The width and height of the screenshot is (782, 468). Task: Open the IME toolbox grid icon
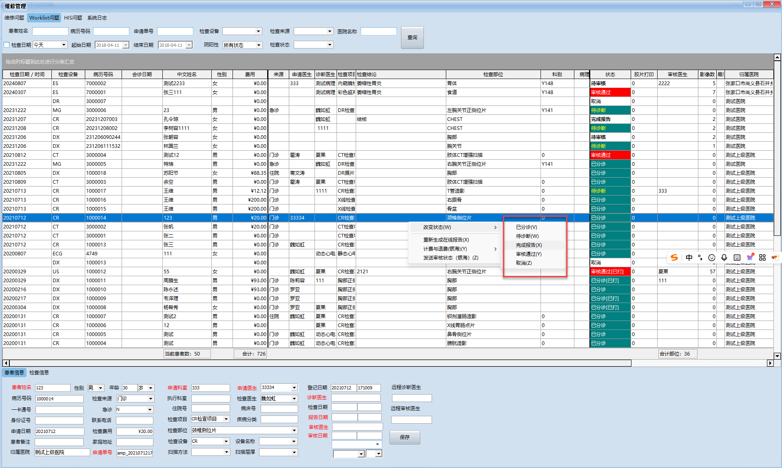point(762,257)
